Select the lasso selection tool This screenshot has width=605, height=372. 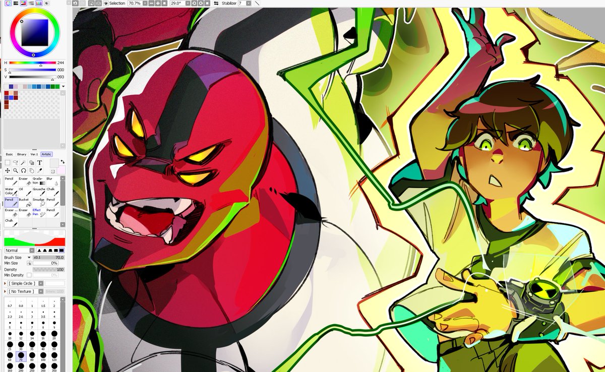click(x=15, y=162)
